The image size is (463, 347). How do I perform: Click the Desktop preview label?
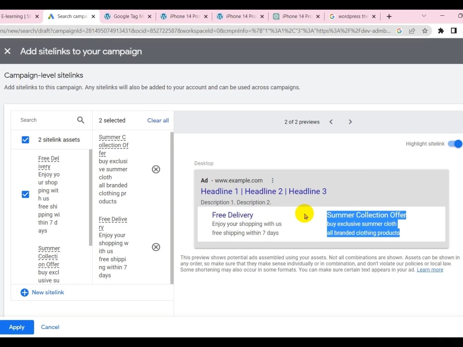pyautogui.click(x=204, y=163)
